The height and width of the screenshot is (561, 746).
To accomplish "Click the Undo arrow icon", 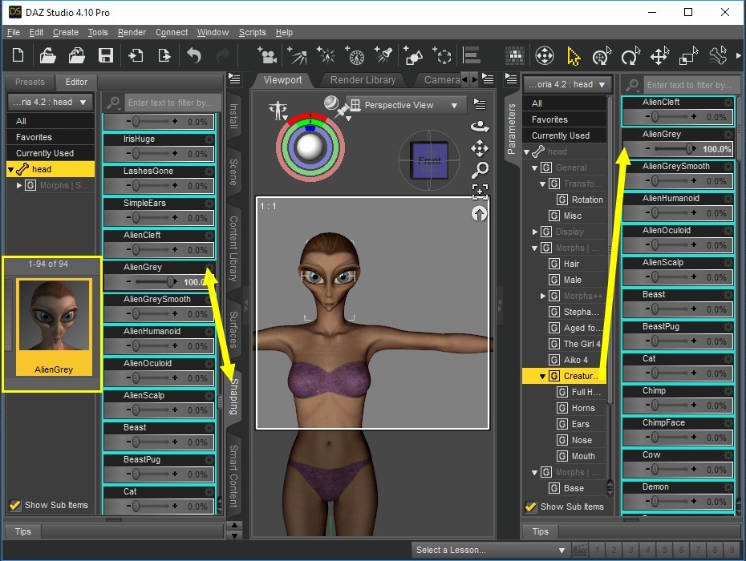I will click(x=194, y=55).
